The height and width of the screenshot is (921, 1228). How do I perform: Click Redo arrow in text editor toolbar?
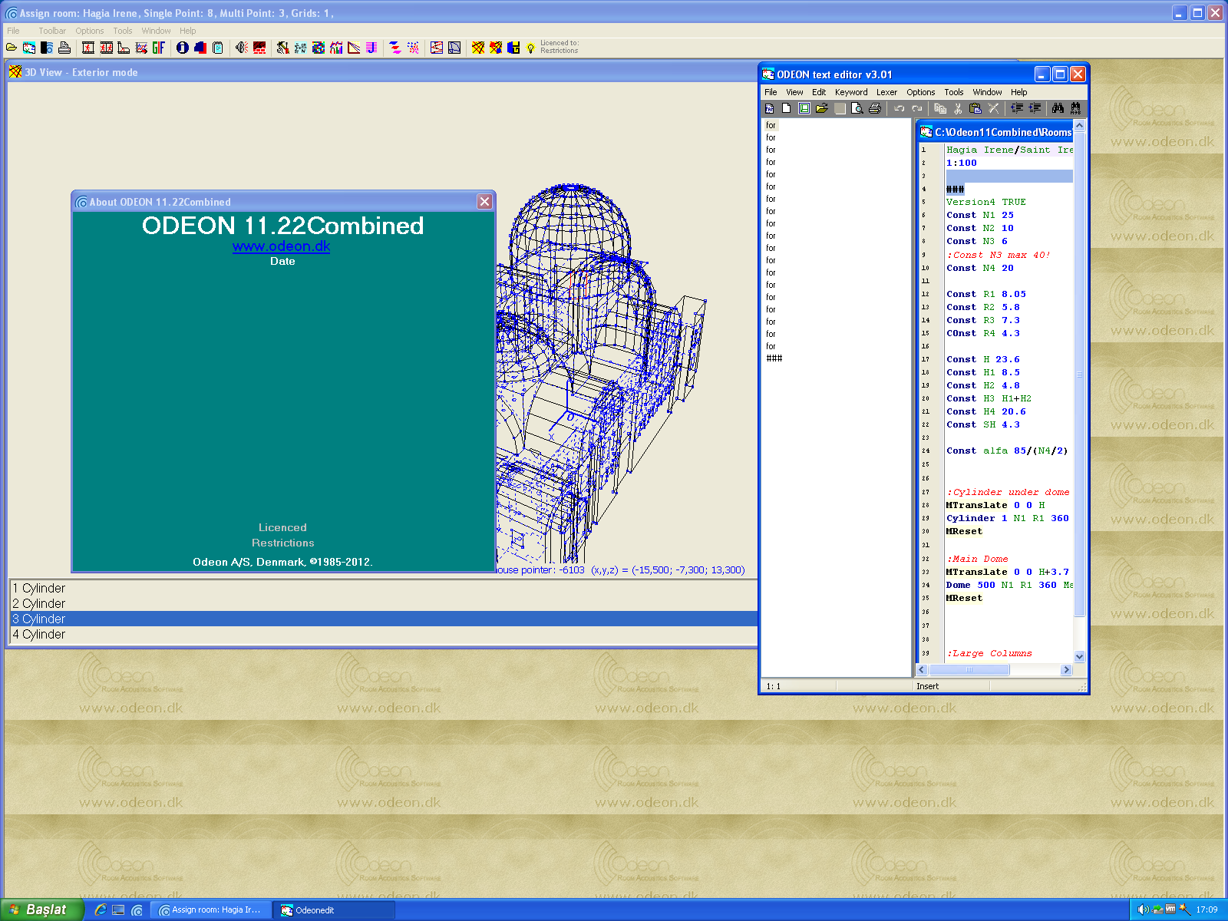coord(916,108)
